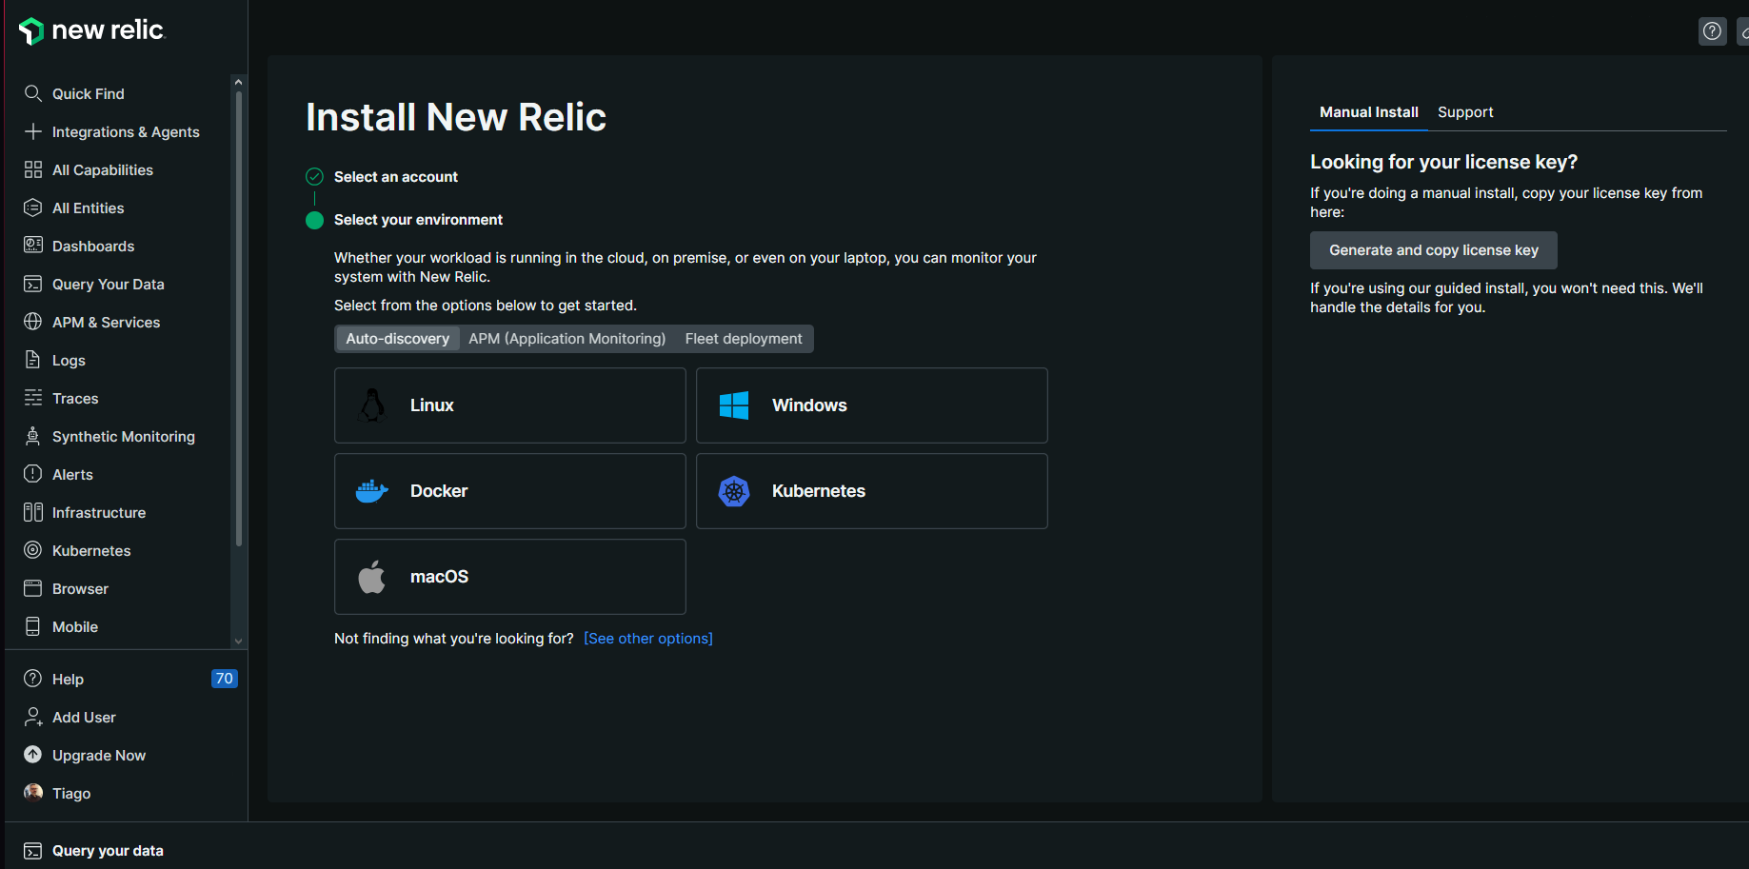Open Quick Find search icon

click(x=33, y=93)
